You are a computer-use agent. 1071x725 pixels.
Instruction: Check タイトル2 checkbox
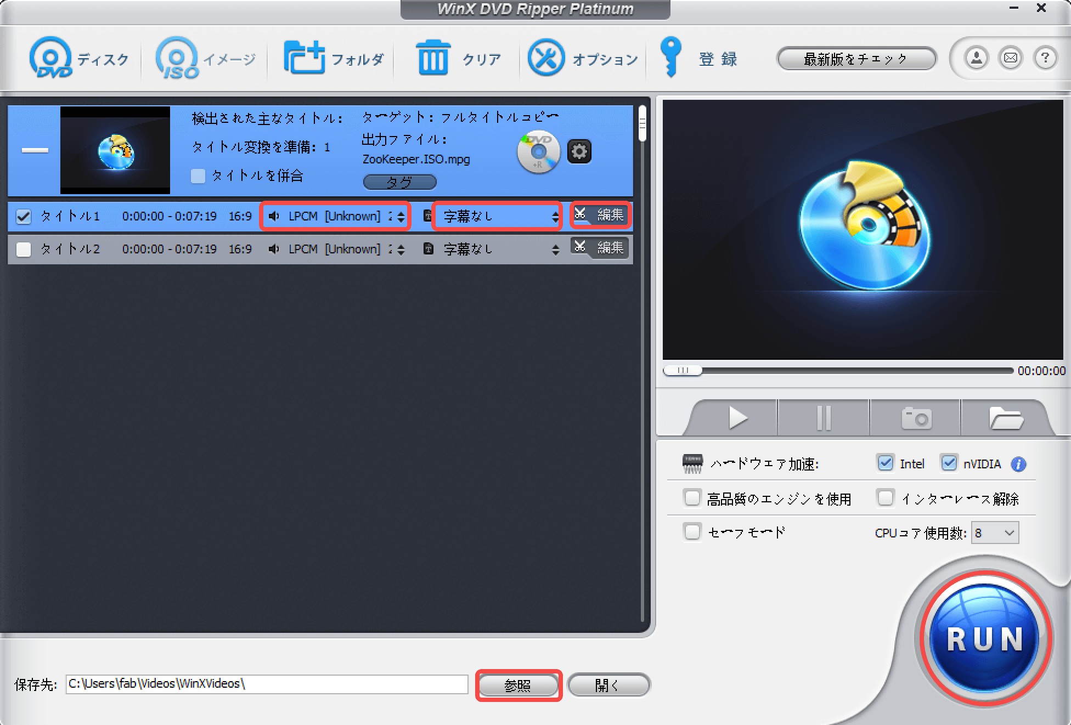pyautogui.click(x=24, y=250)
